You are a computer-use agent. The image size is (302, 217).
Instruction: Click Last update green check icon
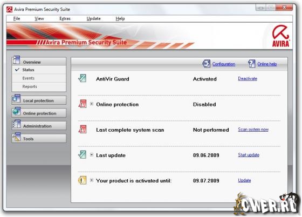pos(82,154)
